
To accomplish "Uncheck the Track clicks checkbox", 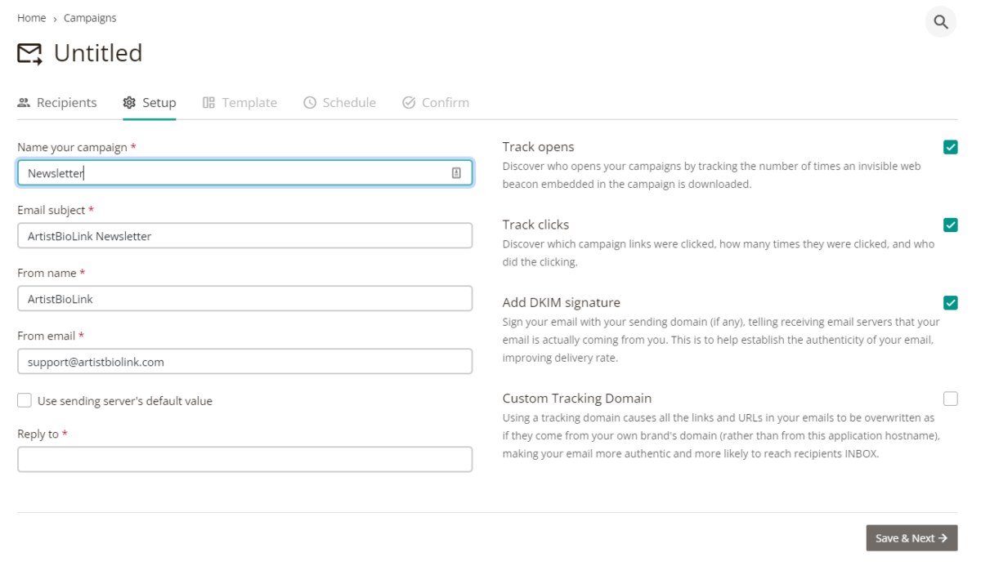I will tap(950, 225).
